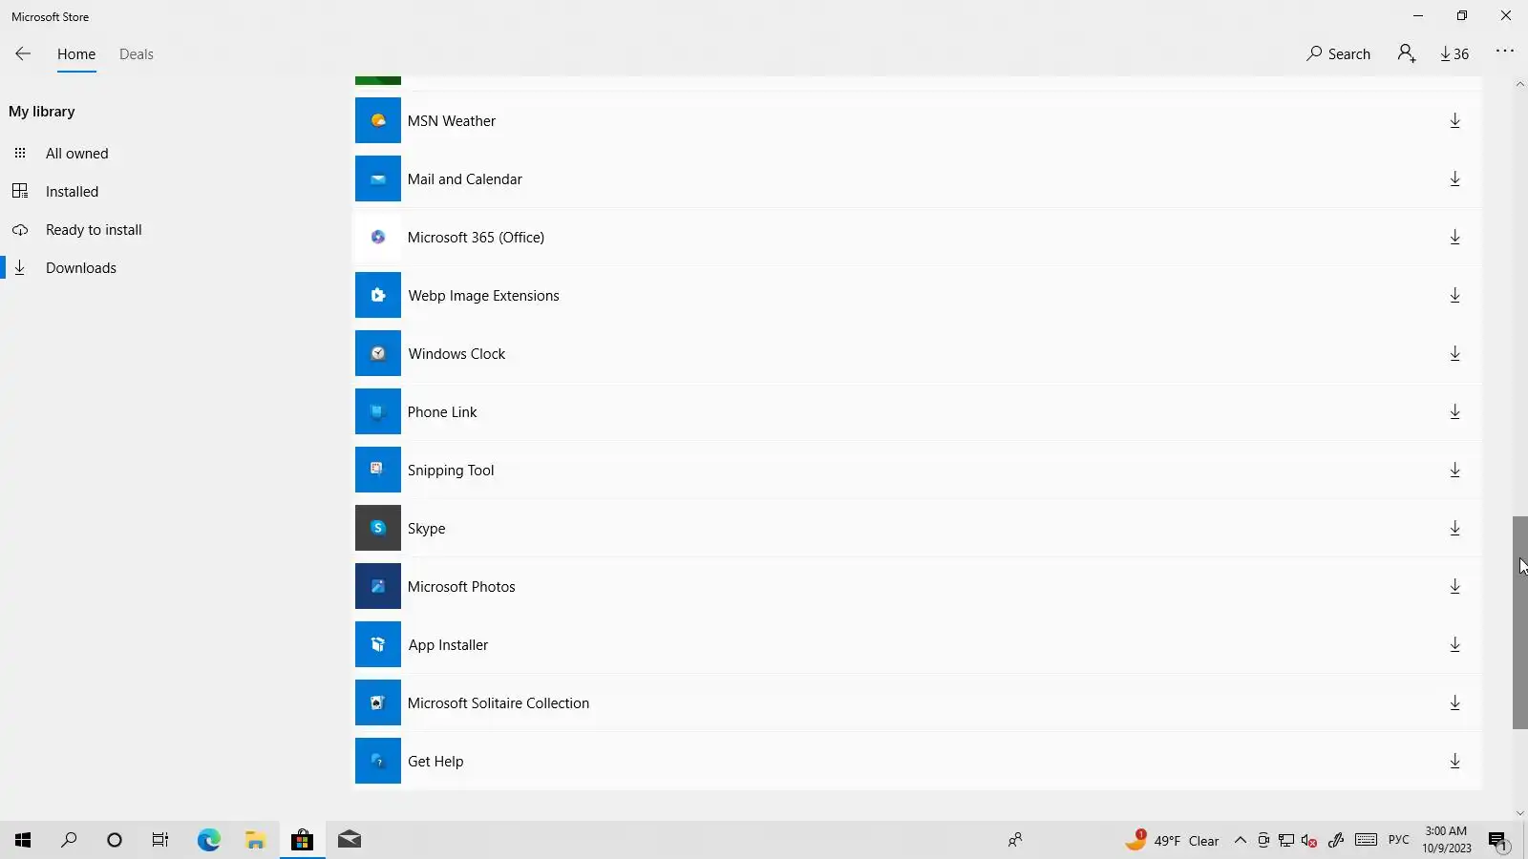The width and height of the screenshot is (1528, 859).
Task: Open Microsoft Edge from the taskbar
Action: pyautogui.click(x=209, y=840)
